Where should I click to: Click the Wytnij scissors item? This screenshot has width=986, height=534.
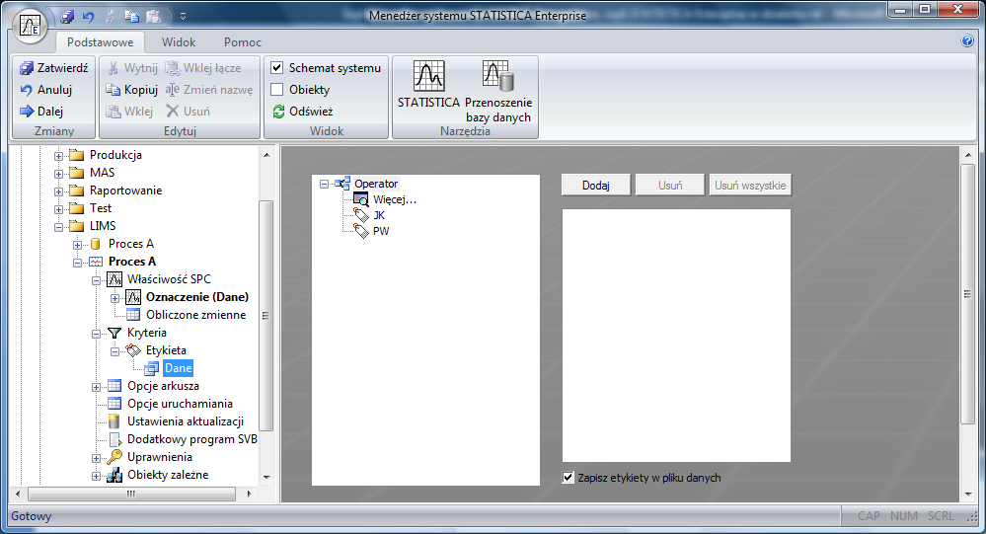[131, 68]
